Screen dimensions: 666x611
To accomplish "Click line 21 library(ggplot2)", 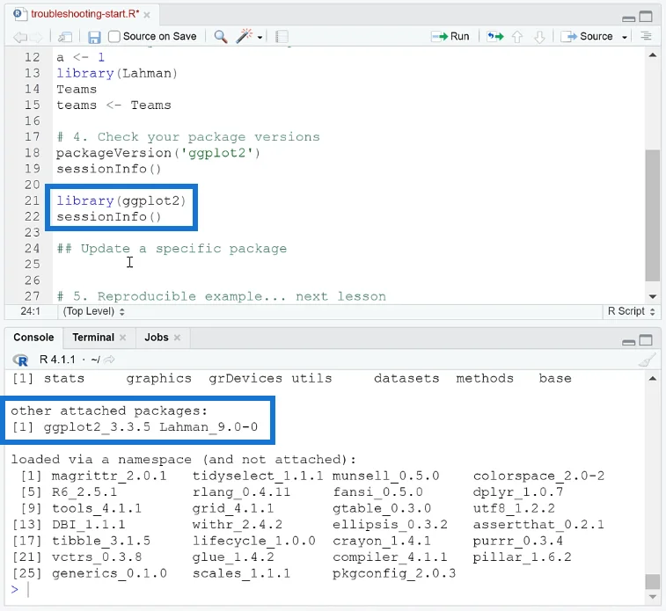I will (121, 200).
